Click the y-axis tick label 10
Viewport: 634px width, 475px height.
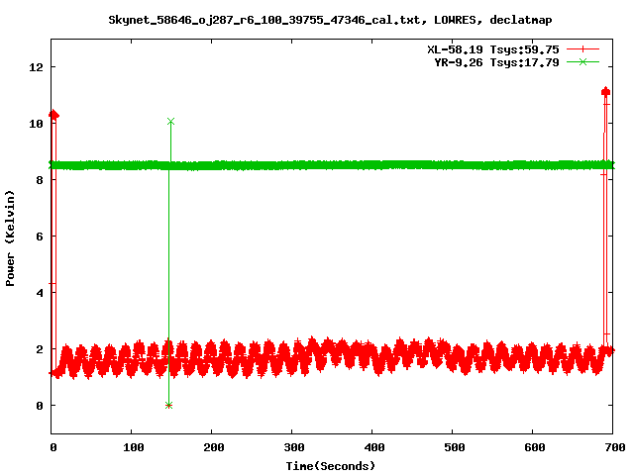pyautogui.click(x=36, y=124)
